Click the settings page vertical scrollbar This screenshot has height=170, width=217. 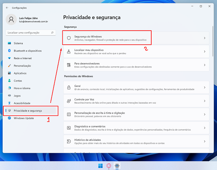click(213, 41)
